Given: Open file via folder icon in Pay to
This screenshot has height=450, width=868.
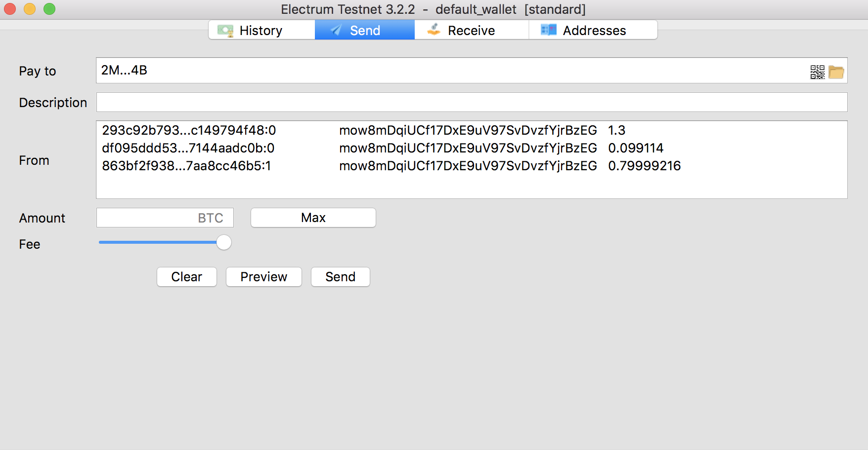Looking at the screenshot, I should click(x=836, y=72).
